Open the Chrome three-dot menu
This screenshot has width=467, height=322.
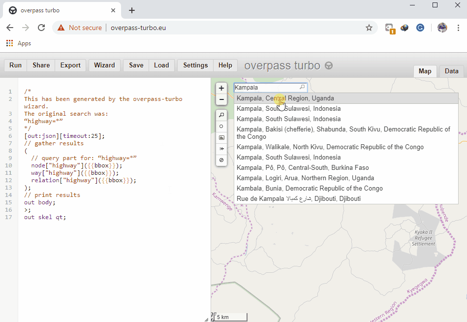[458, 28]
